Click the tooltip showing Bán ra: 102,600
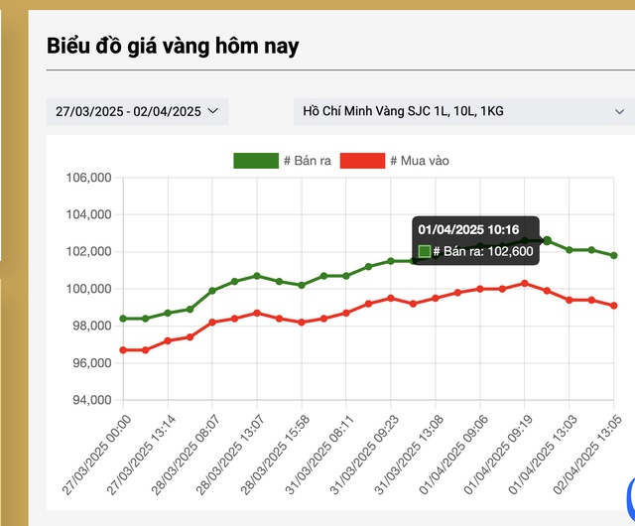The width and height of the screenshot is (635, 526). [x=476, y=241]
